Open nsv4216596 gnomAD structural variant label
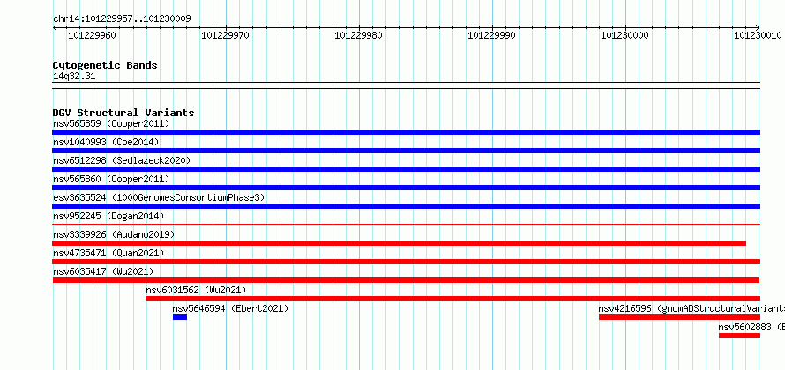 point(692,308)
